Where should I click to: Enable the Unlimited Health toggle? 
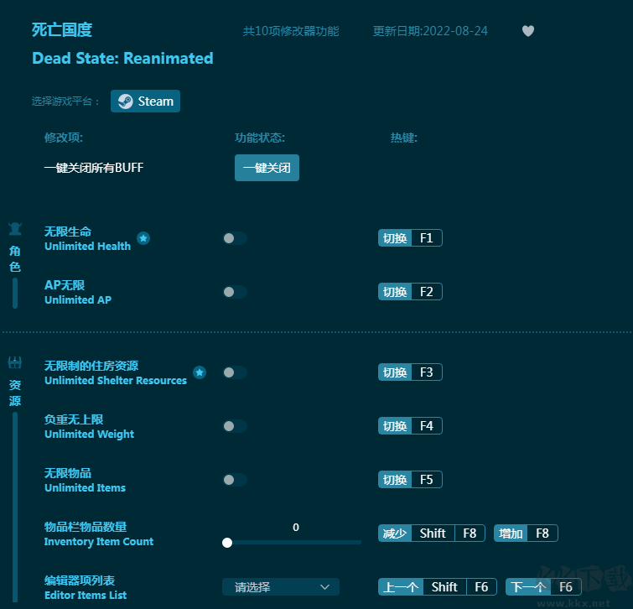(x=235, y=238)
